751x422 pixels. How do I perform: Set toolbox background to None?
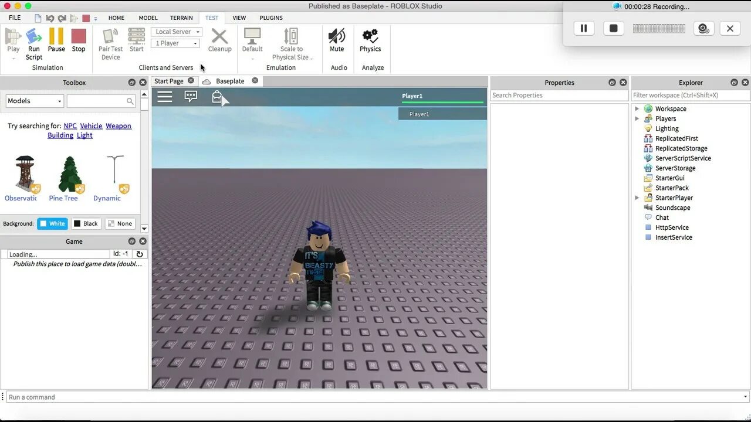coord(120,223)
